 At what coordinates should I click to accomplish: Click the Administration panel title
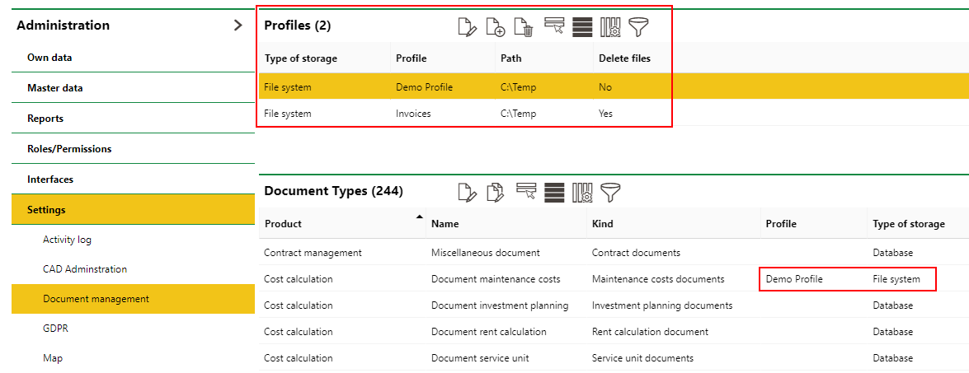(63, 26)
